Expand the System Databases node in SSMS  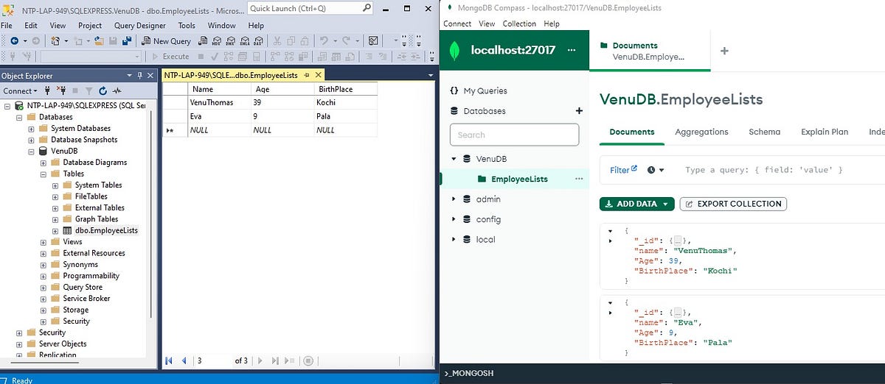[x=32, y=128]
